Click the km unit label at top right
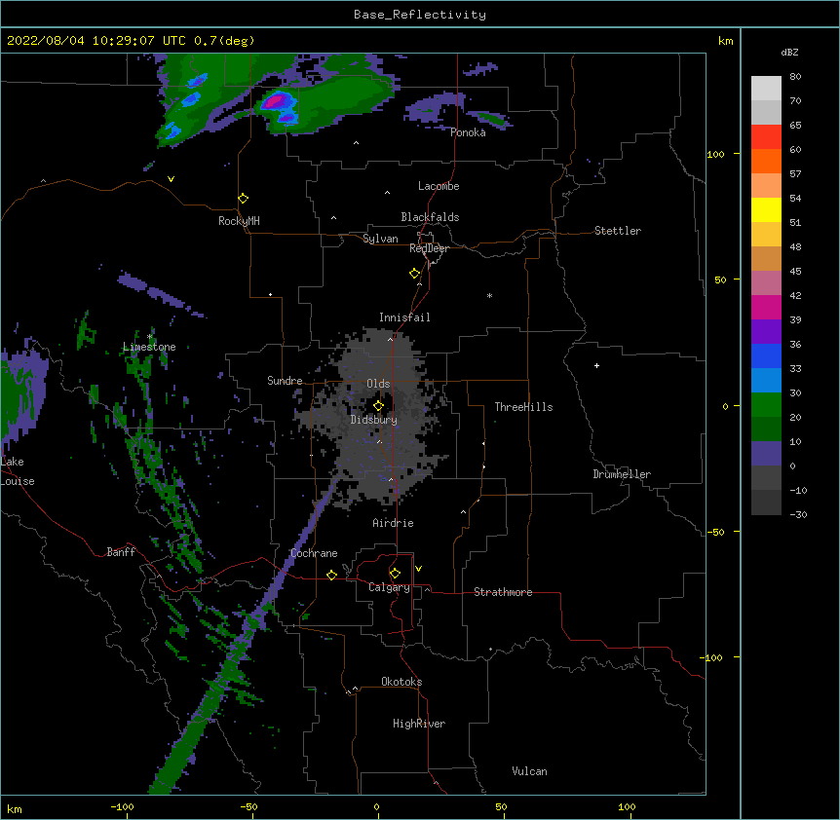The image size is (840, 820). [726, 41]
